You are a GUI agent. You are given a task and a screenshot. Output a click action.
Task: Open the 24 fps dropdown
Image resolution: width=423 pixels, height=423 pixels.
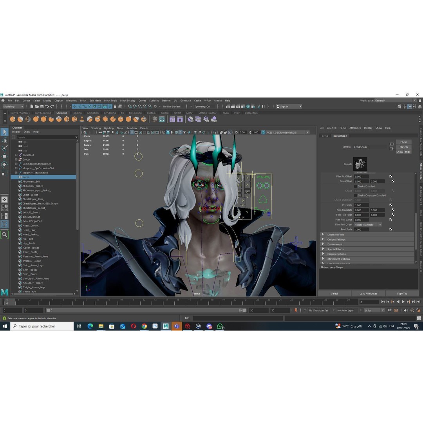[374, 311]
